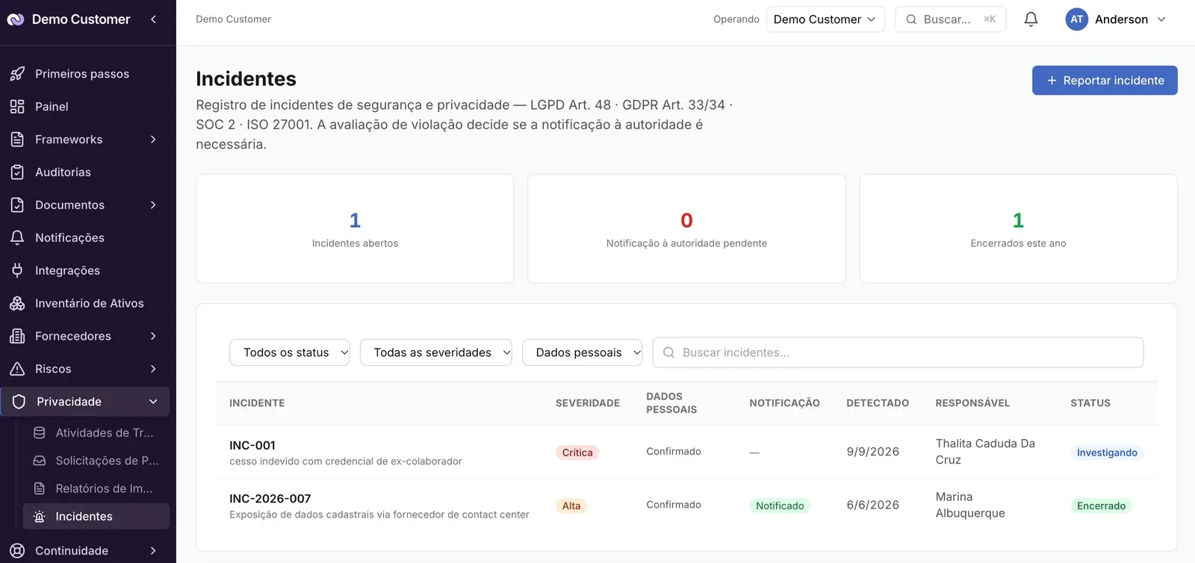This screenshot has height=563, width=1195.
Task: Open incident INC-001
Action: pos(252,446)
